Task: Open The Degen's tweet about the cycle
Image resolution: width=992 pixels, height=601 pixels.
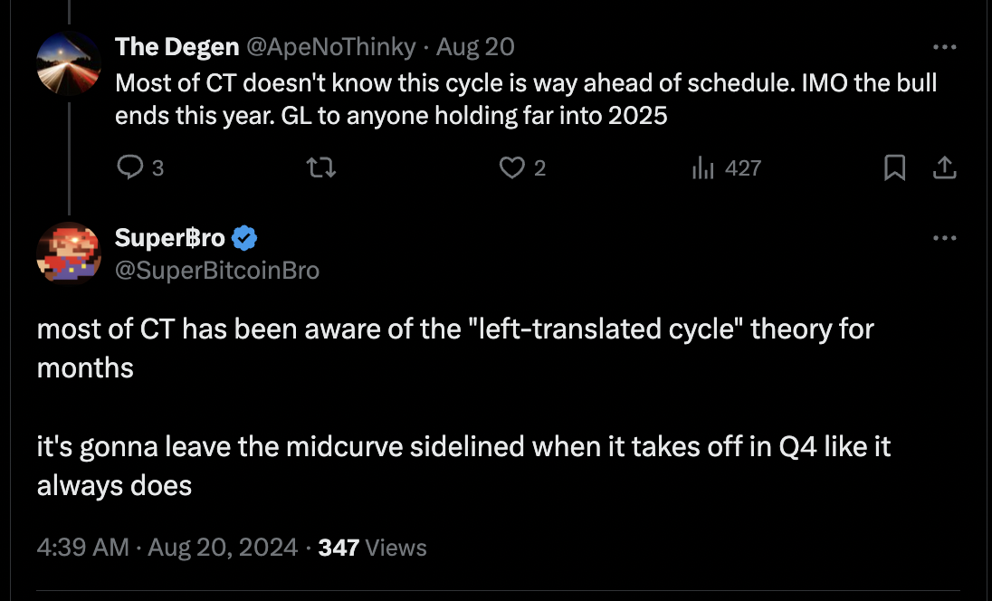Action: (x=525, y=100)
